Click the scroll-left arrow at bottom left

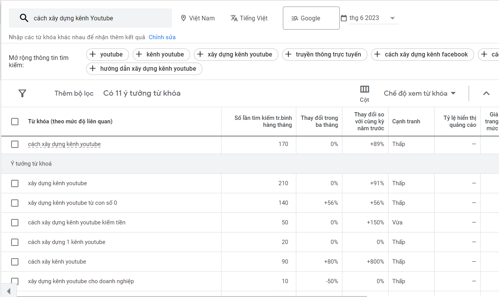(9, 291)
